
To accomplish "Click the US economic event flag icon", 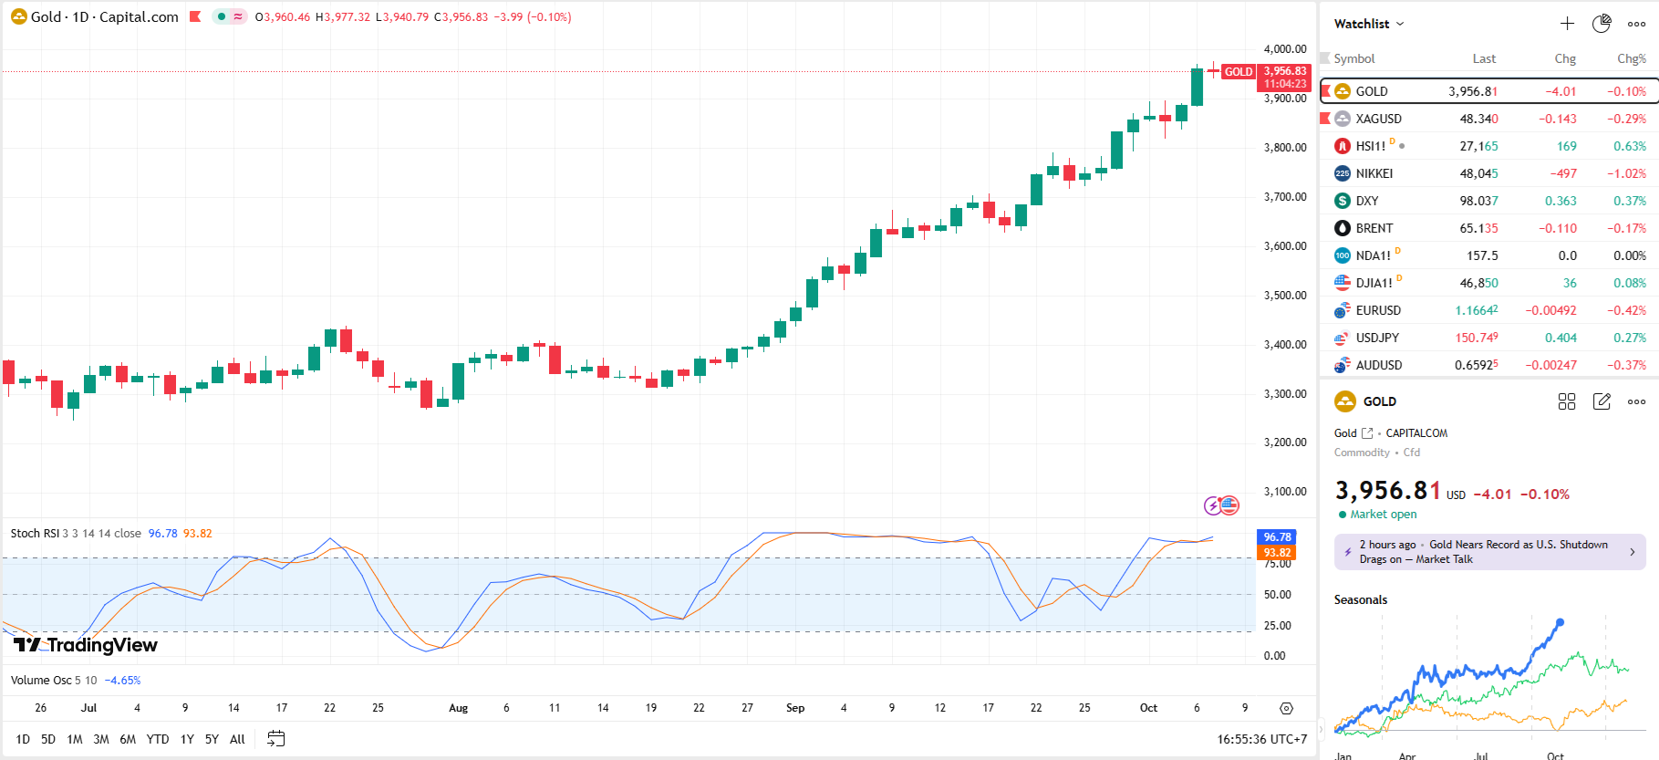I will 1230,505.
